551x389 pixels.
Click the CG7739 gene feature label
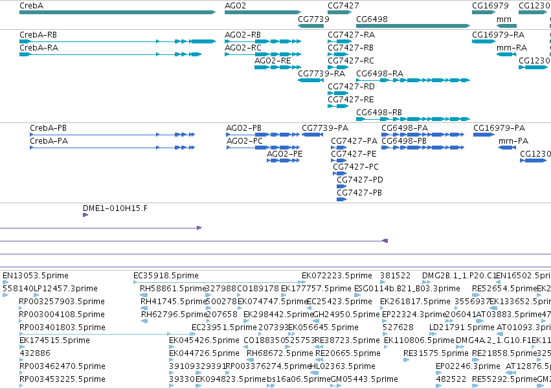313,19
